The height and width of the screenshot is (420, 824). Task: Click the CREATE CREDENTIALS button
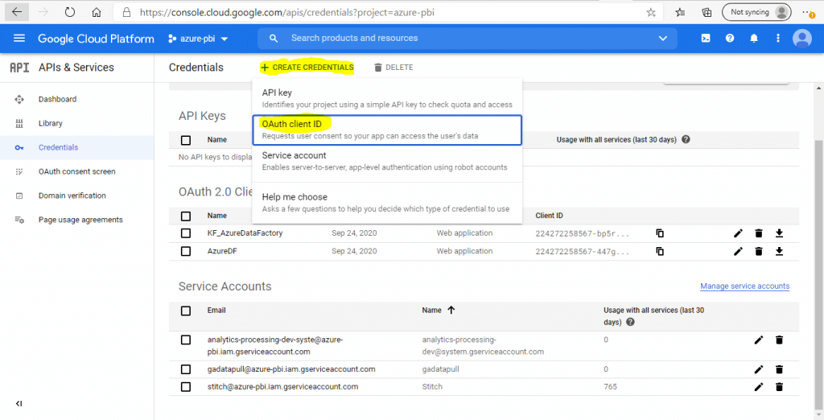click(x=307, y=68)
